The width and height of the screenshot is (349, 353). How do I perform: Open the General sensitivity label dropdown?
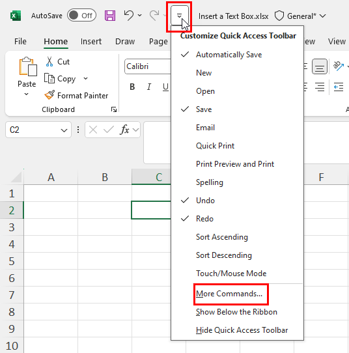(300, 16)
